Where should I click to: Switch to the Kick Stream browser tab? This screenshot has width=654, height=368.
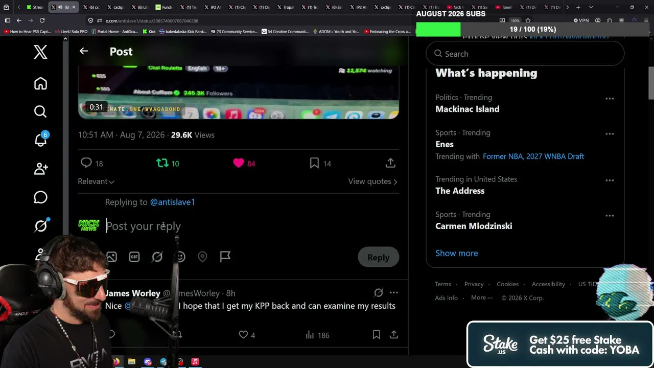(35, 7)
